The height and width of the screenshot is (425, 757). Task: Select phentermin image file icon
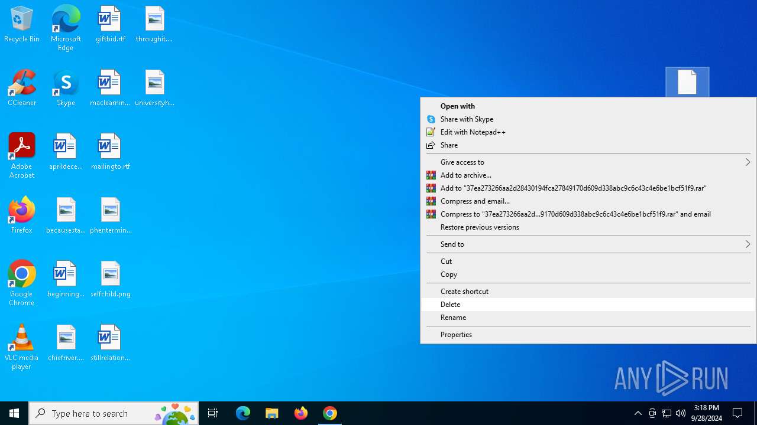click(110, 216)
